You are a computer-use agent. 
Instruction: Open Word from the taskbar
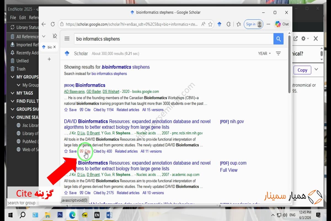point(109,215)
